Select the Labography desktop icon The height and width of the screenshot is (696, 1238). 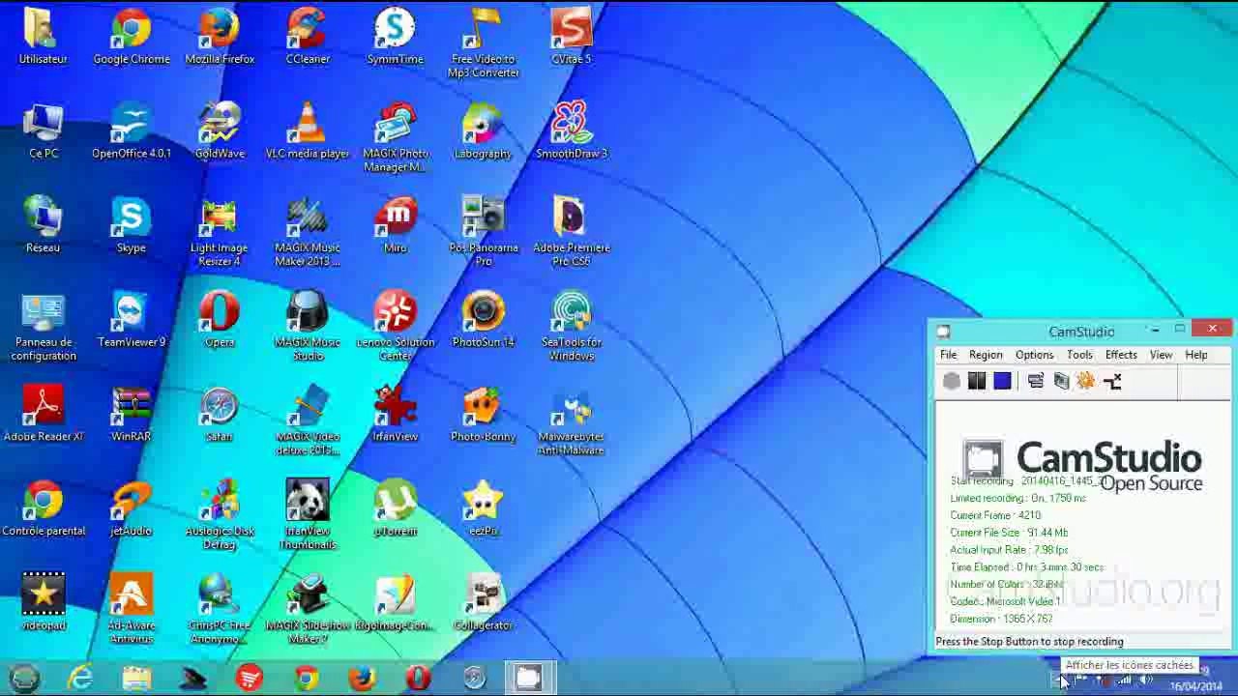click(484, 131)
